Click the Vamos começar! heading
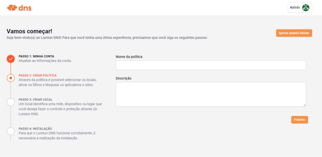This screenshot has height=157, width=322. (x=29, y=31)
